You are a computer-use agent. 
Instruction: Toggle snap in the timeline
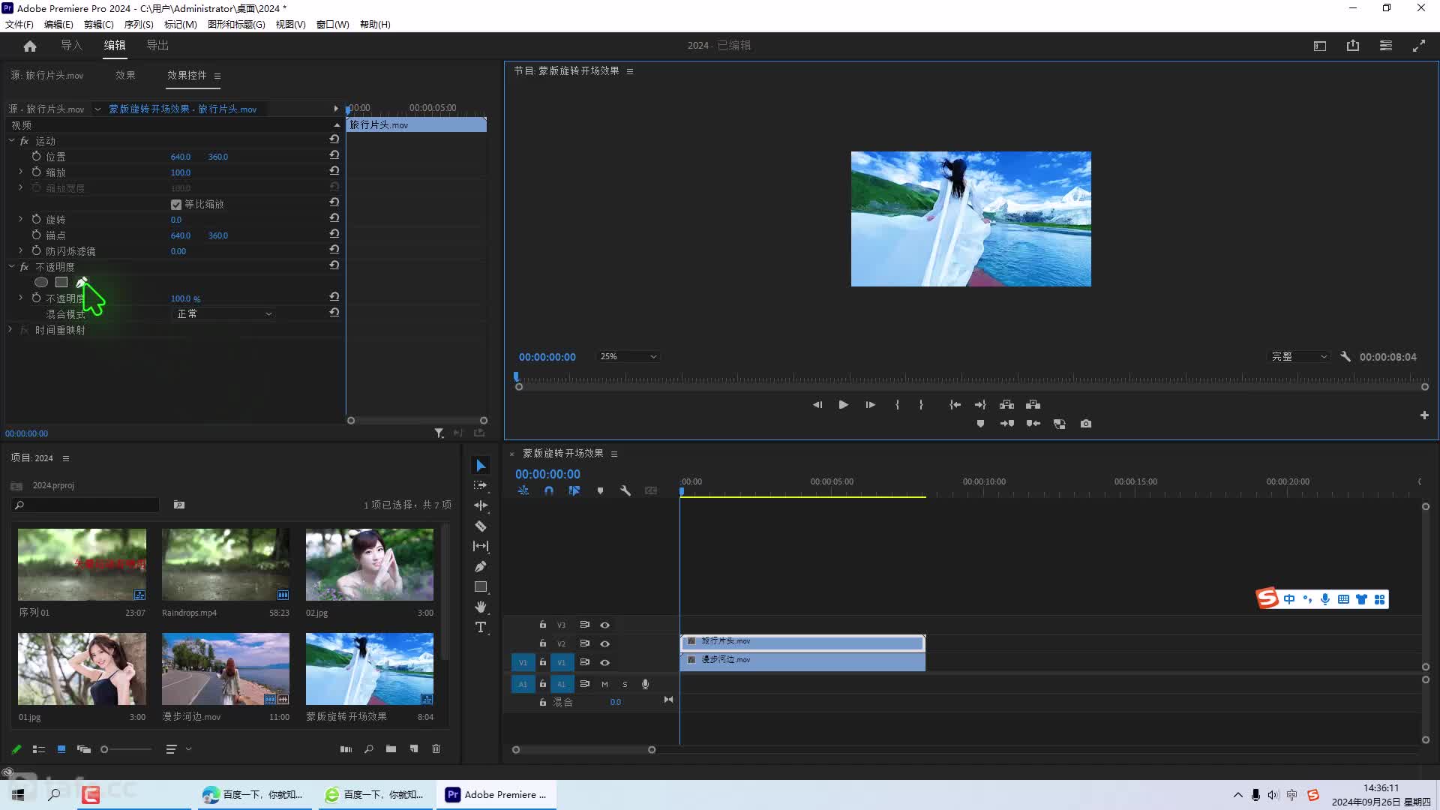pos(549,490)
